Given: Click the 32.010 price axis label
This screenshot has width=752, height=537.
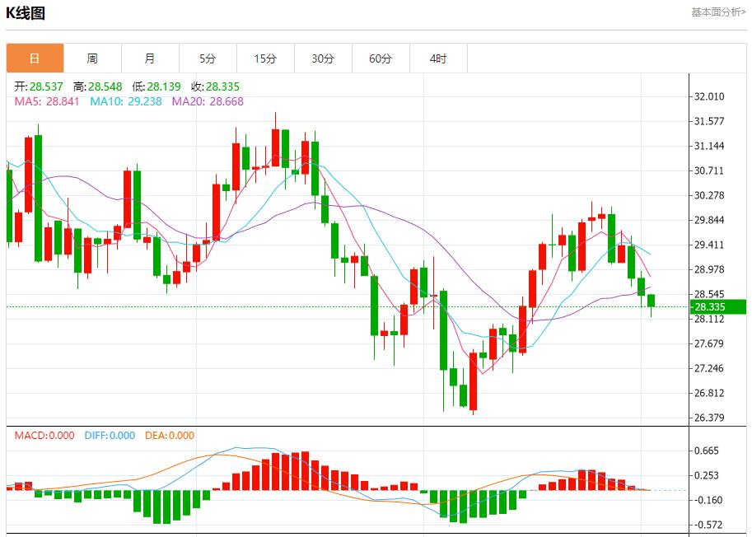Looking at the screenshot, I should [x=710, y=96].
